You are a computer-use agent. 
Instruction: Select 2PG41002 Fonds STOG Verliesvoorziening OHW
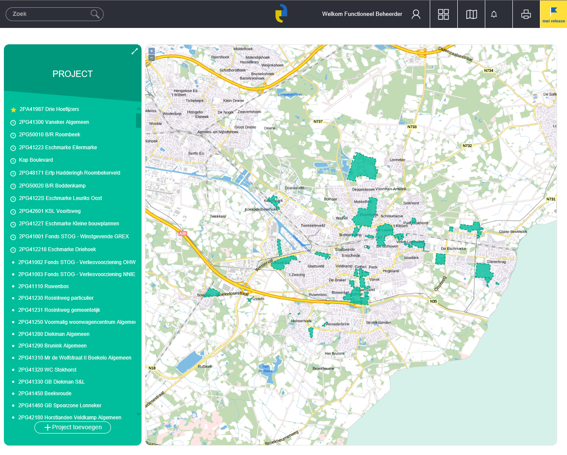pyautogui.click(x=77, y=262)
